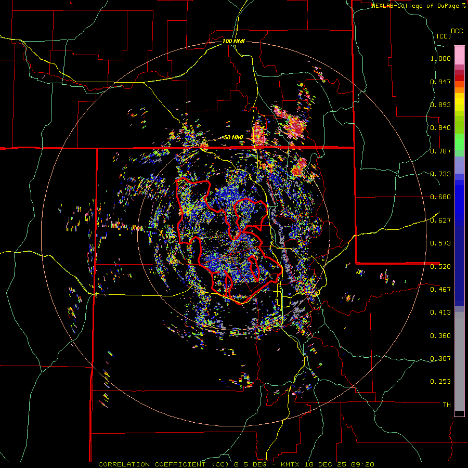This screenshot has height=468, width=468.
Task: Click the DCC product label
Action: coord(457,31)
